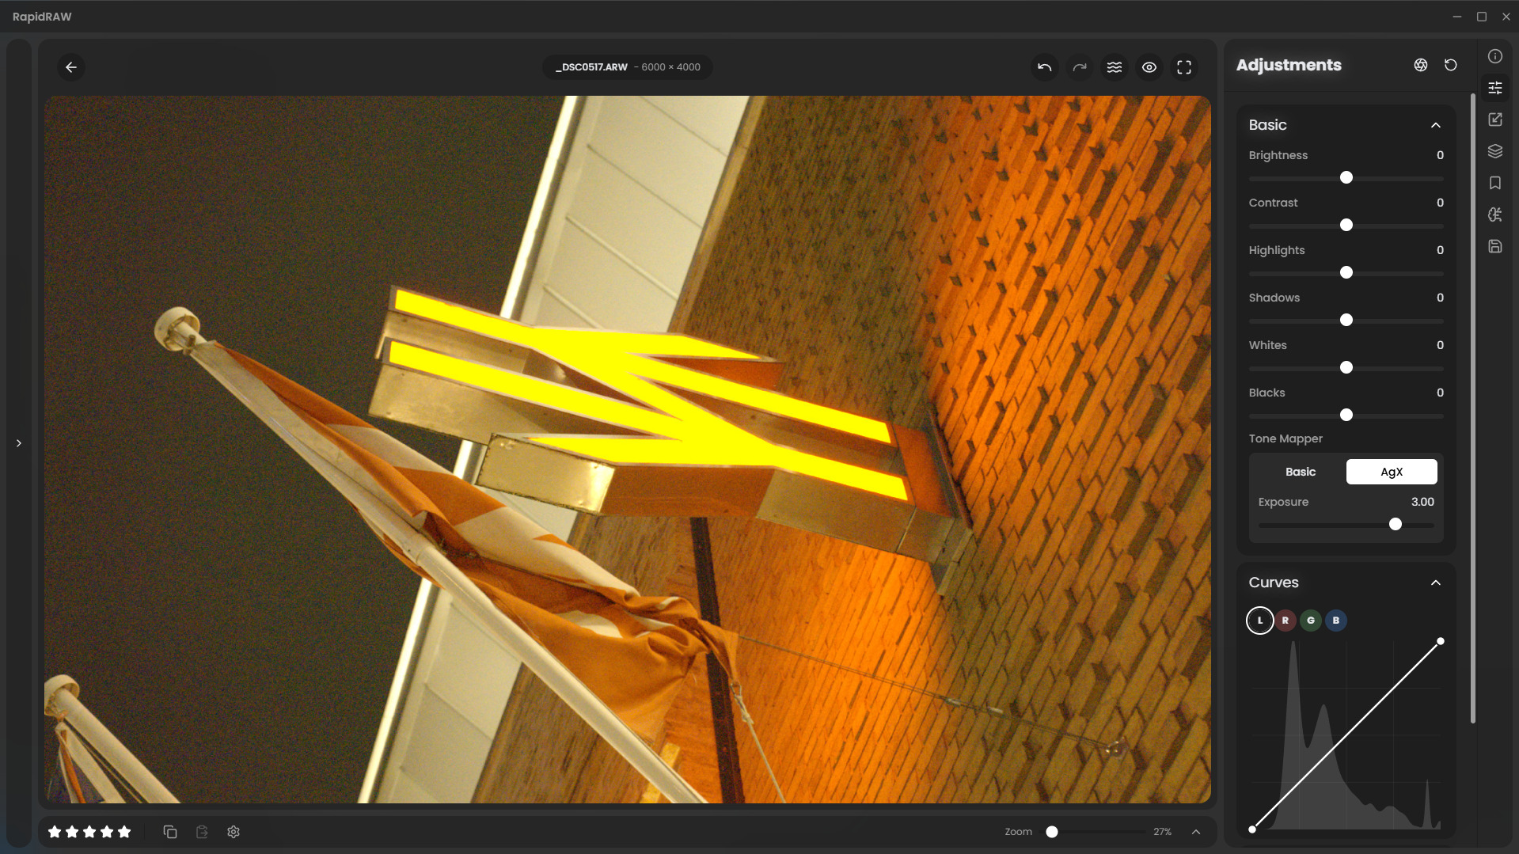Open the image info metadata panel
The width and height of the screenshot is (1519, 854).
pos(1494,56)
